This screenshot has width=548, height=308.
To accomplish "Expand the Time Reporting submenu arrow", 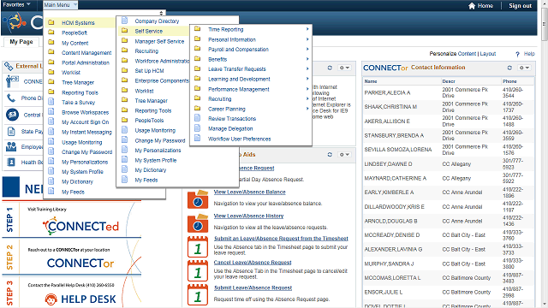I will (307, 29).
